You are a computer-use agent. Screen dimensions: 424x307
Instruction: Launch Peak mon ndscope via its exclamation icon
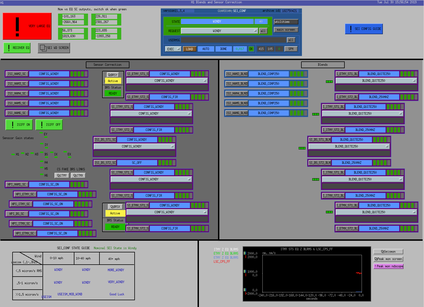click(375, 266)
